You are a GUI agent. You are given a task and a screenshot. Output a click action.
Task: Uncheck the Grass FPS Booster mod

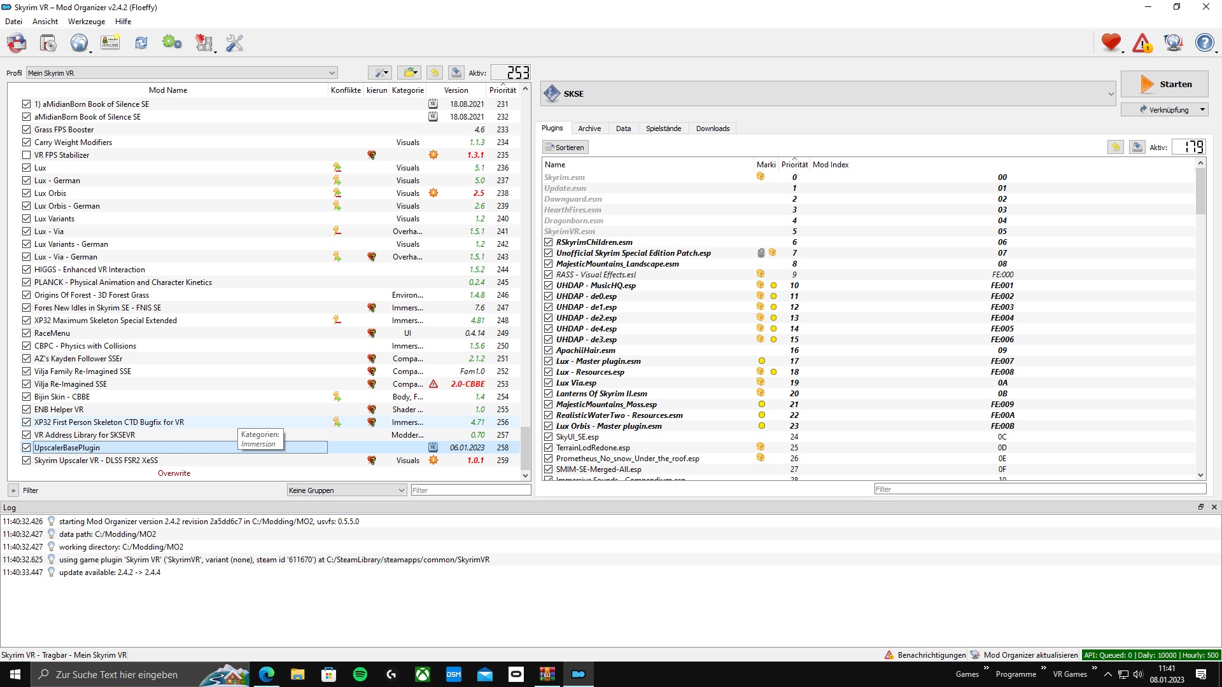[x=26, y=130]
